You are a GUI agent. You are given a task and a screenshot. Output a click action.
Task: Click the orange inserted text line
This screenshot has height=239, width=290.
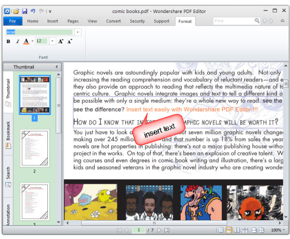(192, 109)
